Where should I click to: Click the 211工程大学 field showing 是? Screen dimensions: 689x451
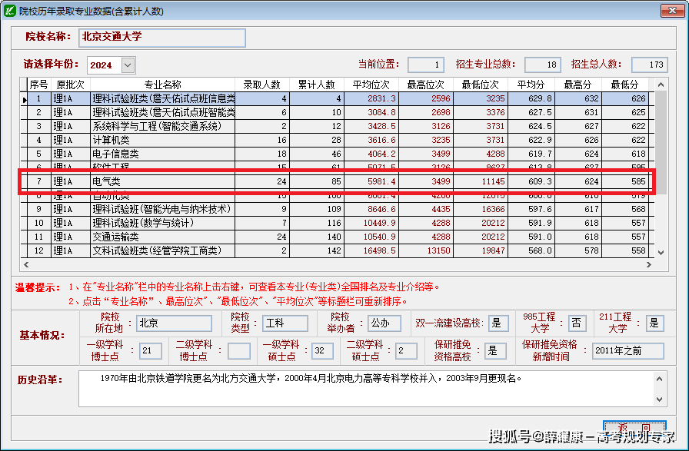pyautogui.click(x=654, y=323)
